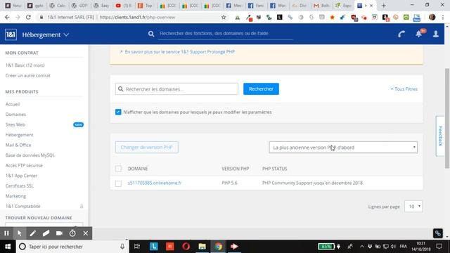Image resolution: width=450 pixels, height=253 pixels.
Task: Click the PHP STATUS column header
Action: pos(274,169)
